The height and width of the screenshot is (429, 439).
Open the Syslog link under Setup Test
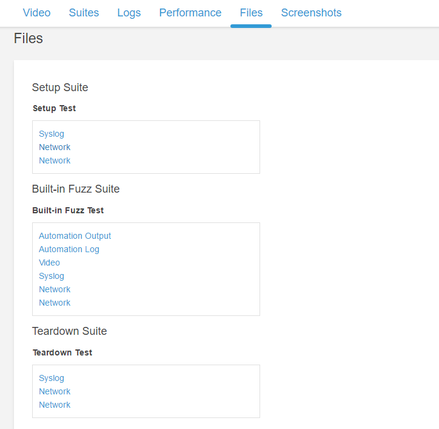click(x=52, y=134)
